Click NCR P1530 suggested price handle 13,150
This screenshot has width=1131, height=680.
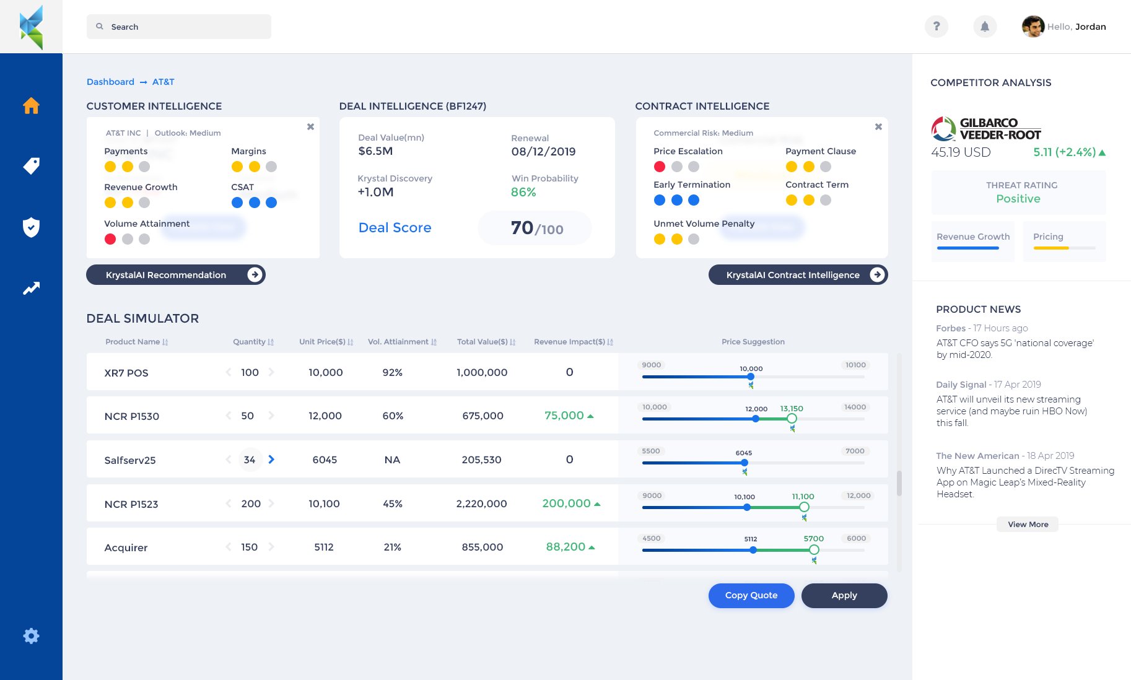[x=792, y=419]
